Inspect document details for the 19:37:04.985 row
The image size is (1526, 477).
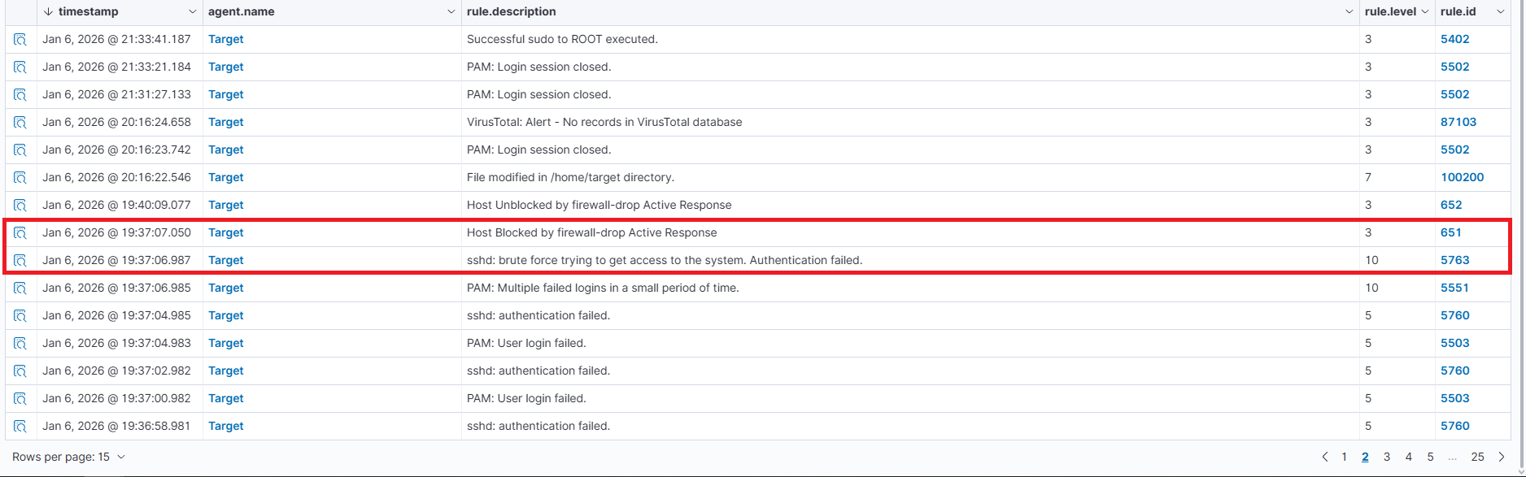tap(20, 315)
